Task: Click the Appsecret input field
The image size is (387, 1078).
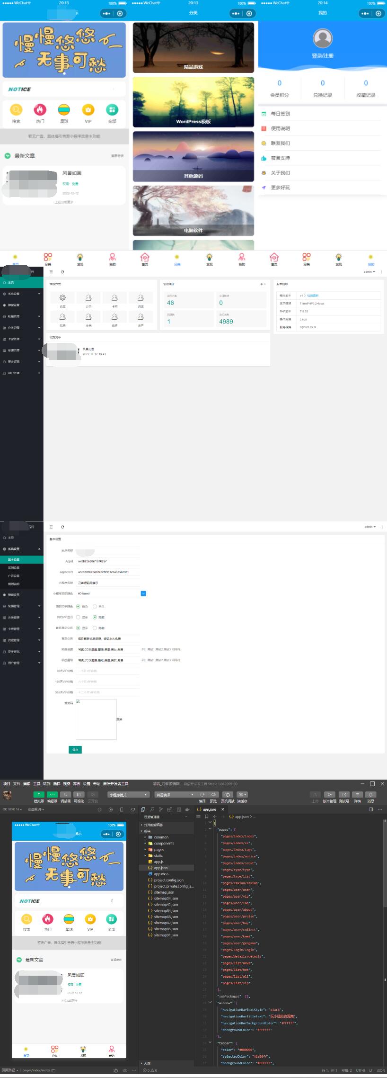Action: [x=108, y=572]
